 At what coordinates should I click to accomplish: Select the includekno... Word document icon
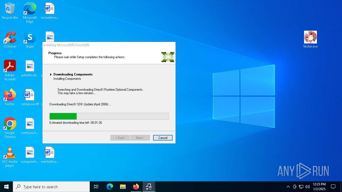[50, 11]
